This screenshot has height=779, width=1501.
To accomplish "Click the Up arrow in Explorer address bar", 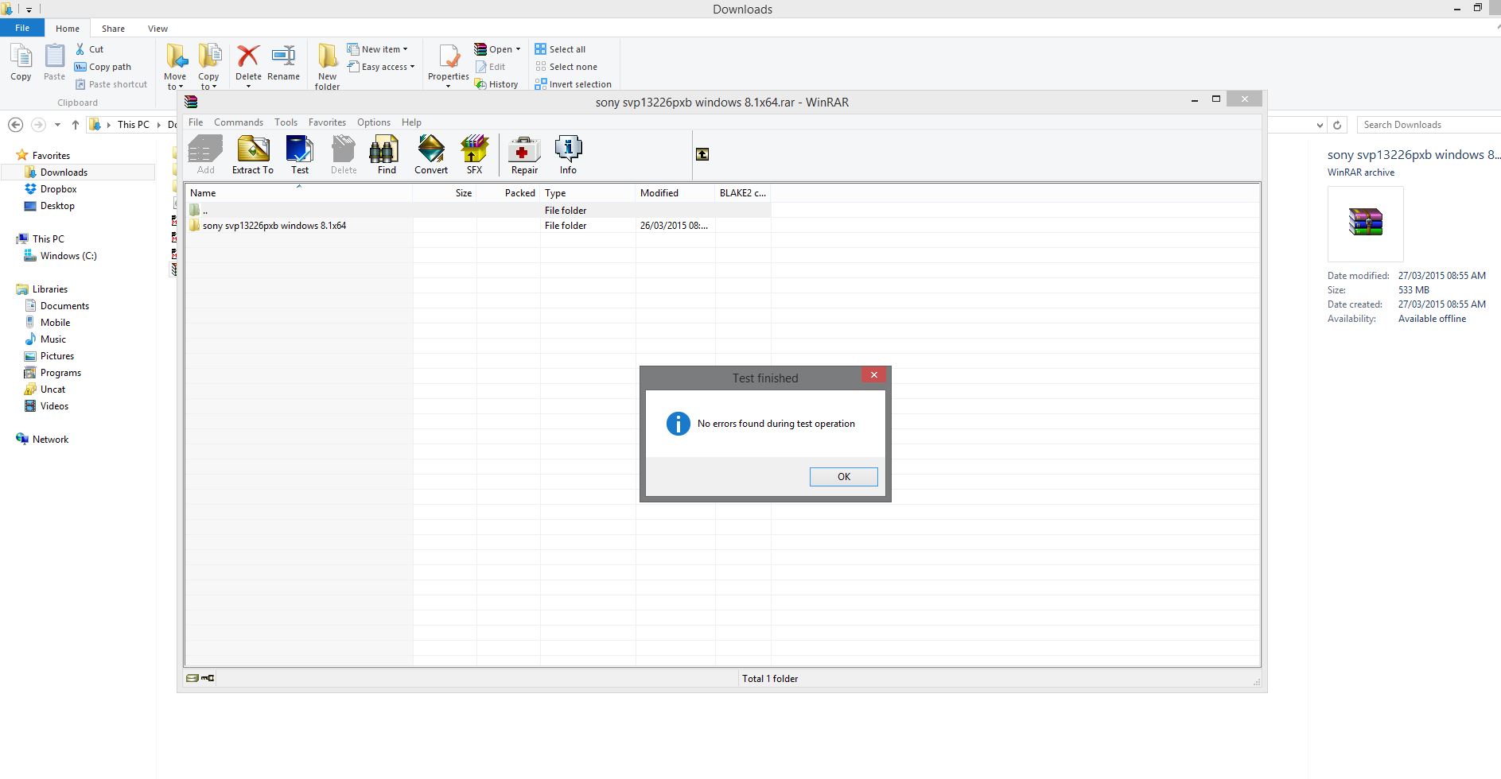I will click(x=76, y=125).
